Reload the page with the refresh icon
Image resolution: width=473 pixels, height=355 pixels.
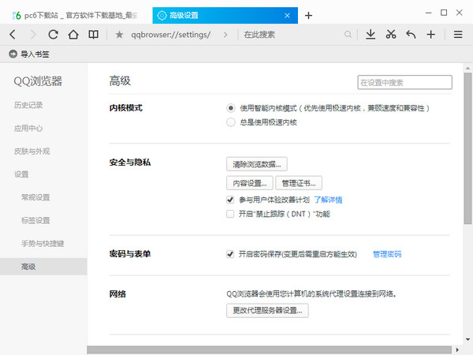click(54, 34)
